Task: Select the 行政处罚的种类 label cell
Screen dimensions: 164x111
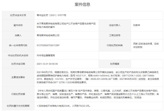Action: point(115,45)
